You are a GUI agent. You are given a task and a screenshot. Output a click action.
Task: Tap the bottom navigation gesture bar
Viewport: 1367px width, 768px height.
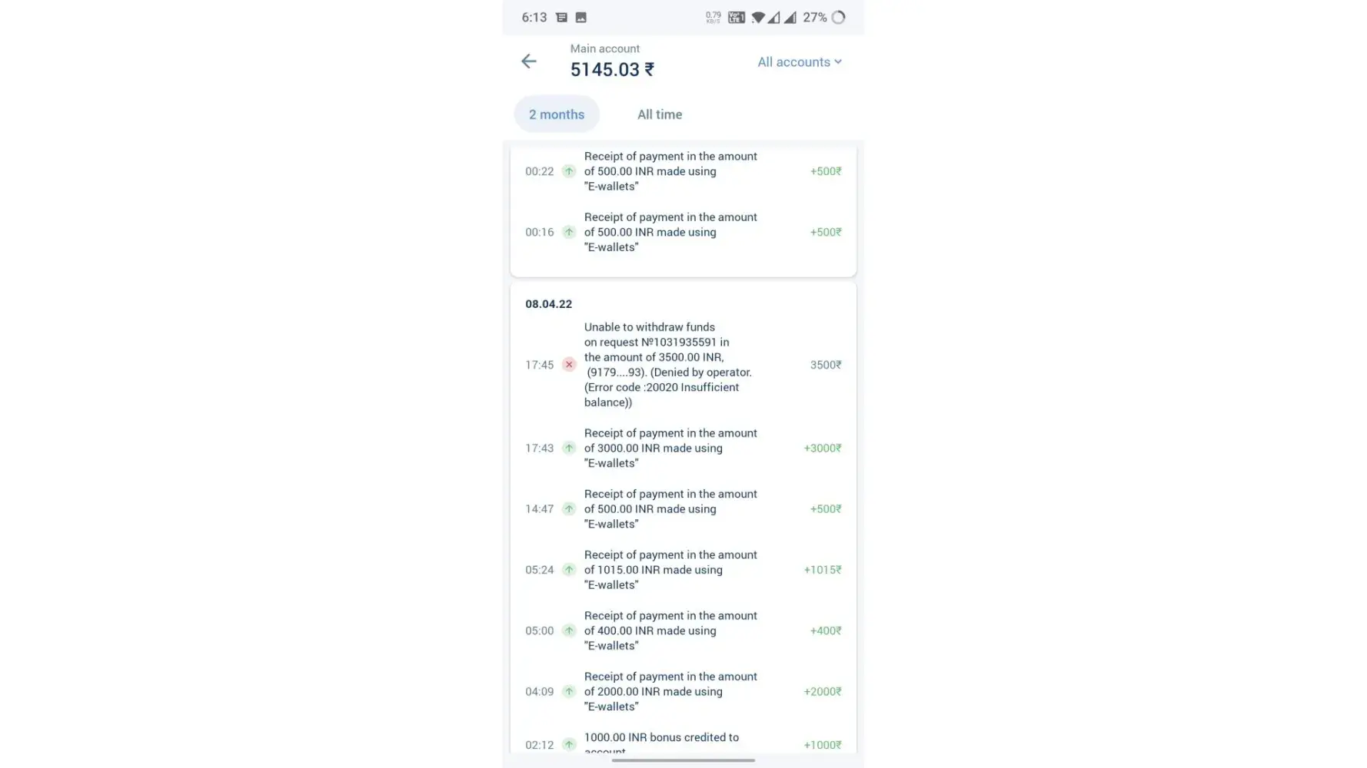tap(683, 760)
